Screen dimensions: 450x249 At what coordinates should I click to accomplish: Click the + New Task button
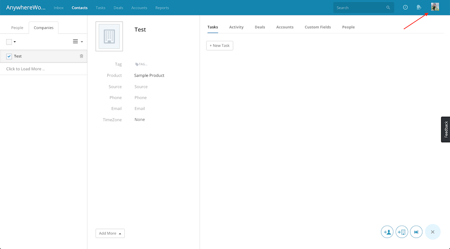tap(220, 46)
